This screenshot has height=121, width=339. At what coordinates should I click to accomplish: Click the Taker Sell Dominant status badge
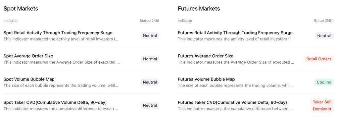tap(322, 105)
